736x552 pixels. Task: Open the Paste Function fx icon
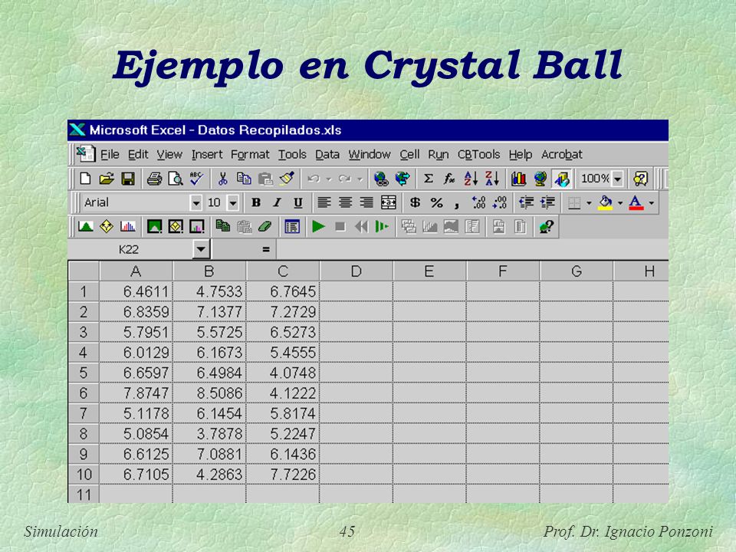[x=449, y=179]
